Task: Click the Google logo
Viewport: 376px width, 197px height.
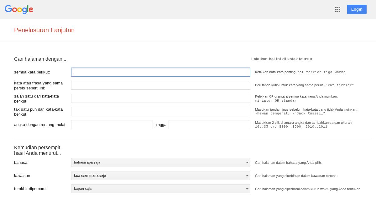Action: click(19, 9)
